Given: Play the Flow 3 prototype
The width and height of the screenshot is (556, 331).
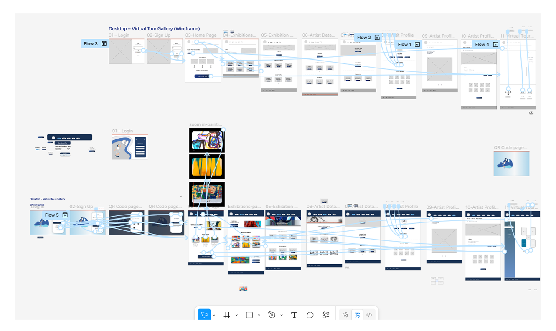Looking at the screenshot, I should coord(104,44).
